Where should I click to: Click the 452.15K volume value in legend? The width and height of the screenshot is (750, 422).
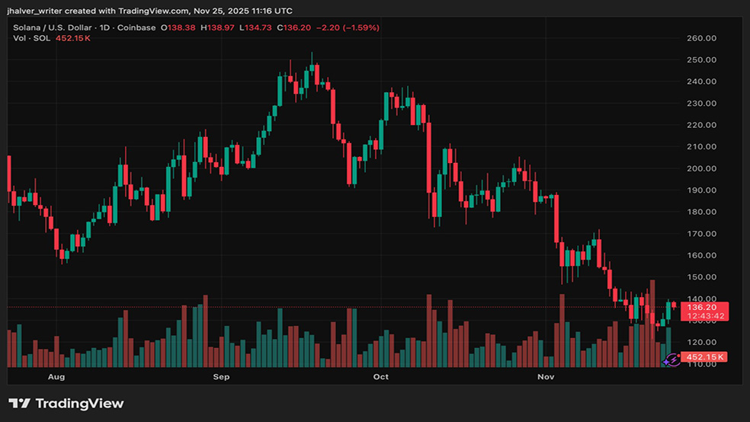[73, 38]
